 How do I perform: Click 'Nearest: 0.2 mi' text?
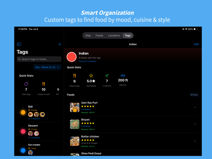click(88, 146)
